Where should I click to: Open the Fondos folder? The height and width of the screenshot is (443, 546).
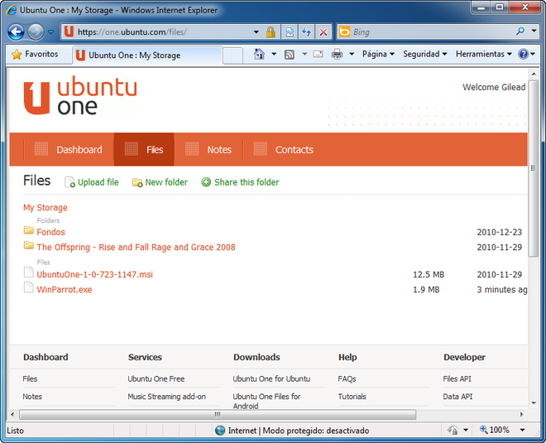(50, 232)
